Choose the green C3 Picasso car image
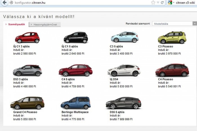The width and height of the screenshot is (197, 131). pos(172,37)
